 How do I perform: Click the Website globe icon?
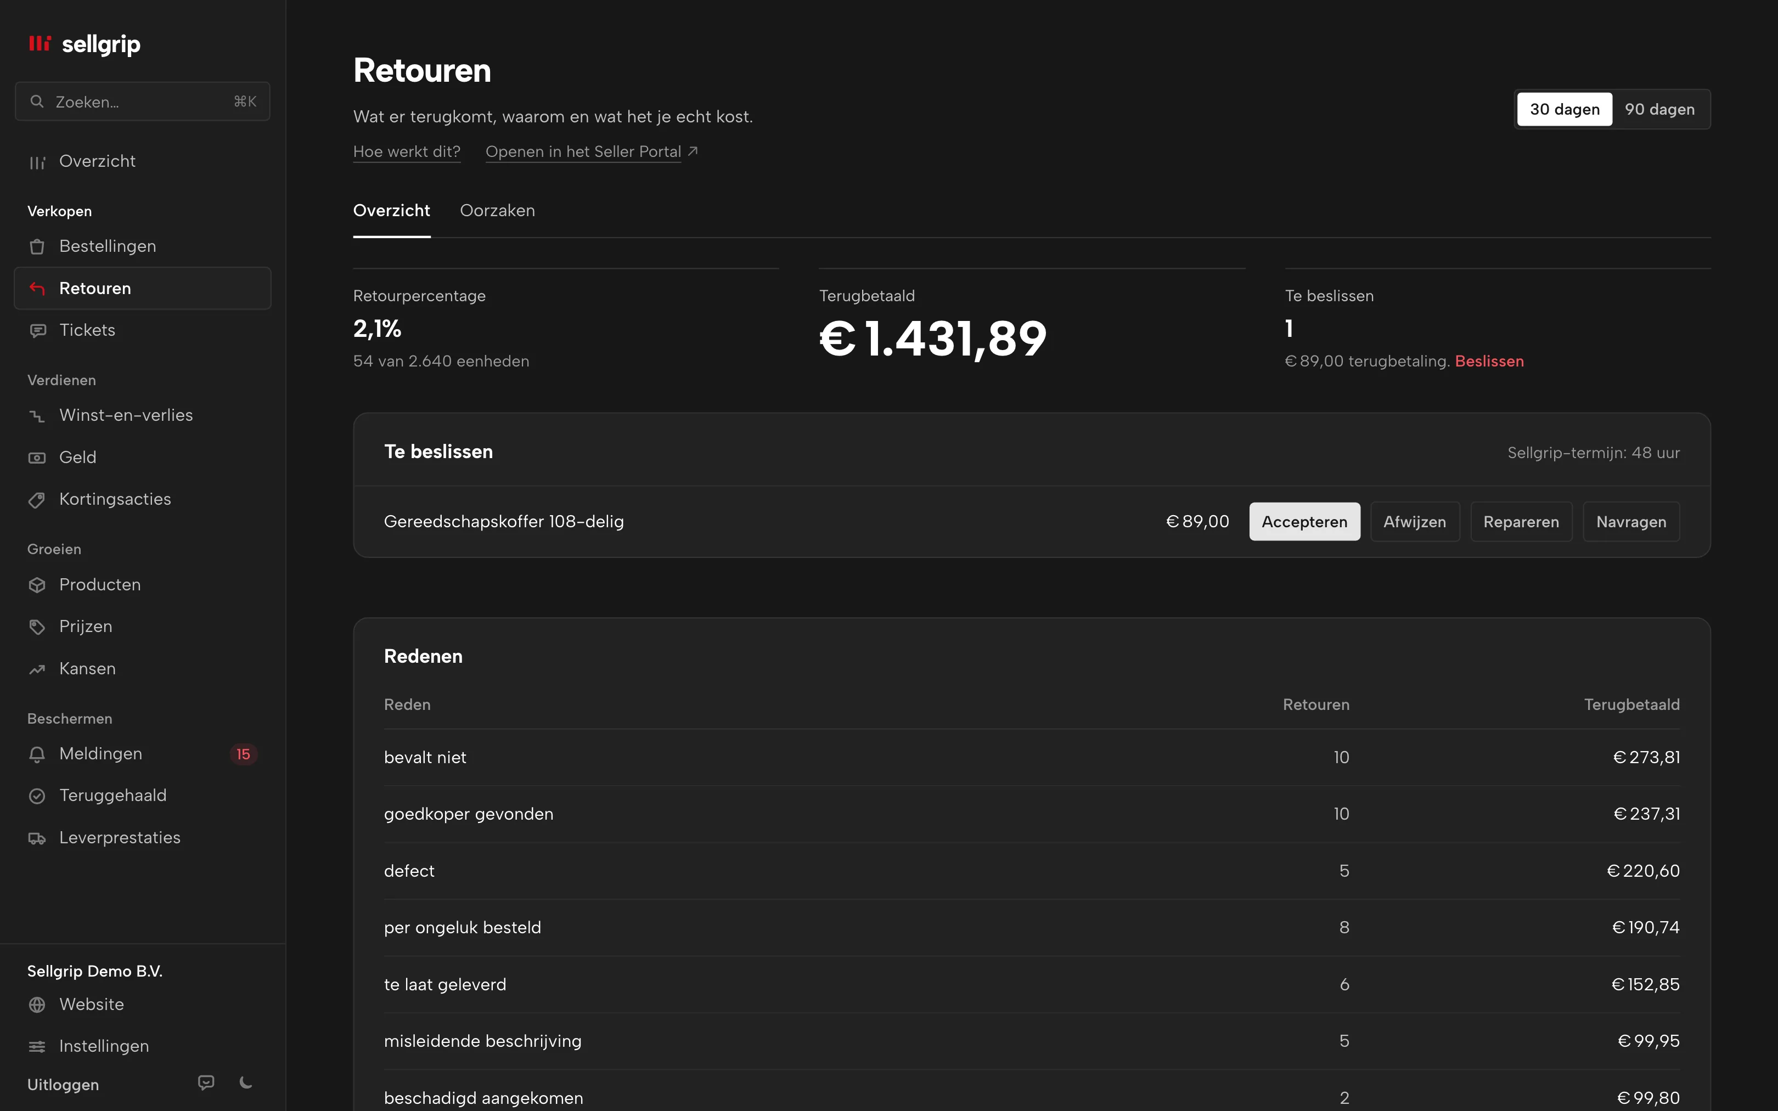[x=37, y=1005]
